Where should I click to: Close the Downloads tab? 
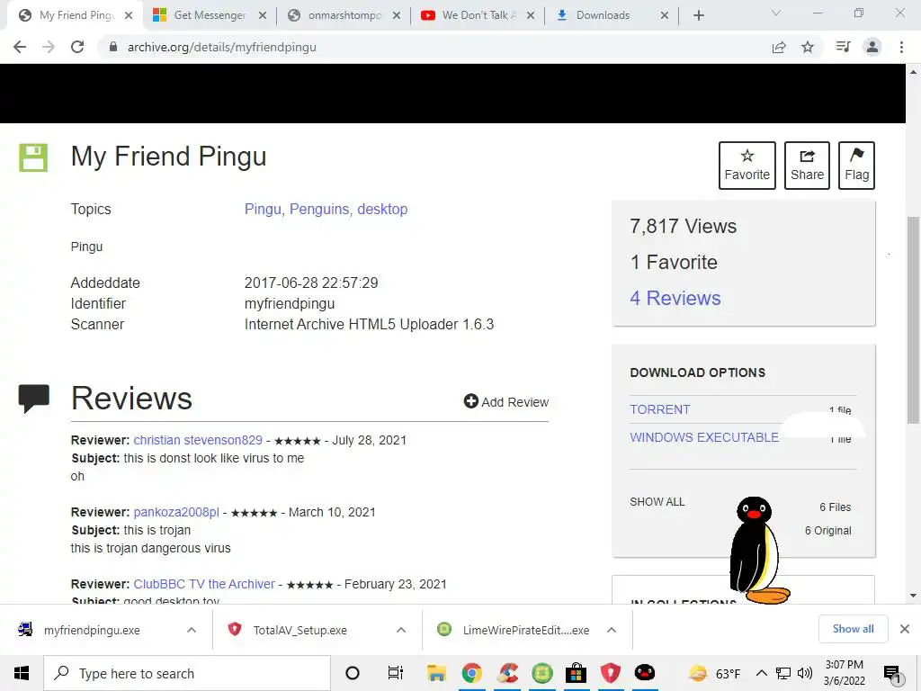(x=665, y=15)
